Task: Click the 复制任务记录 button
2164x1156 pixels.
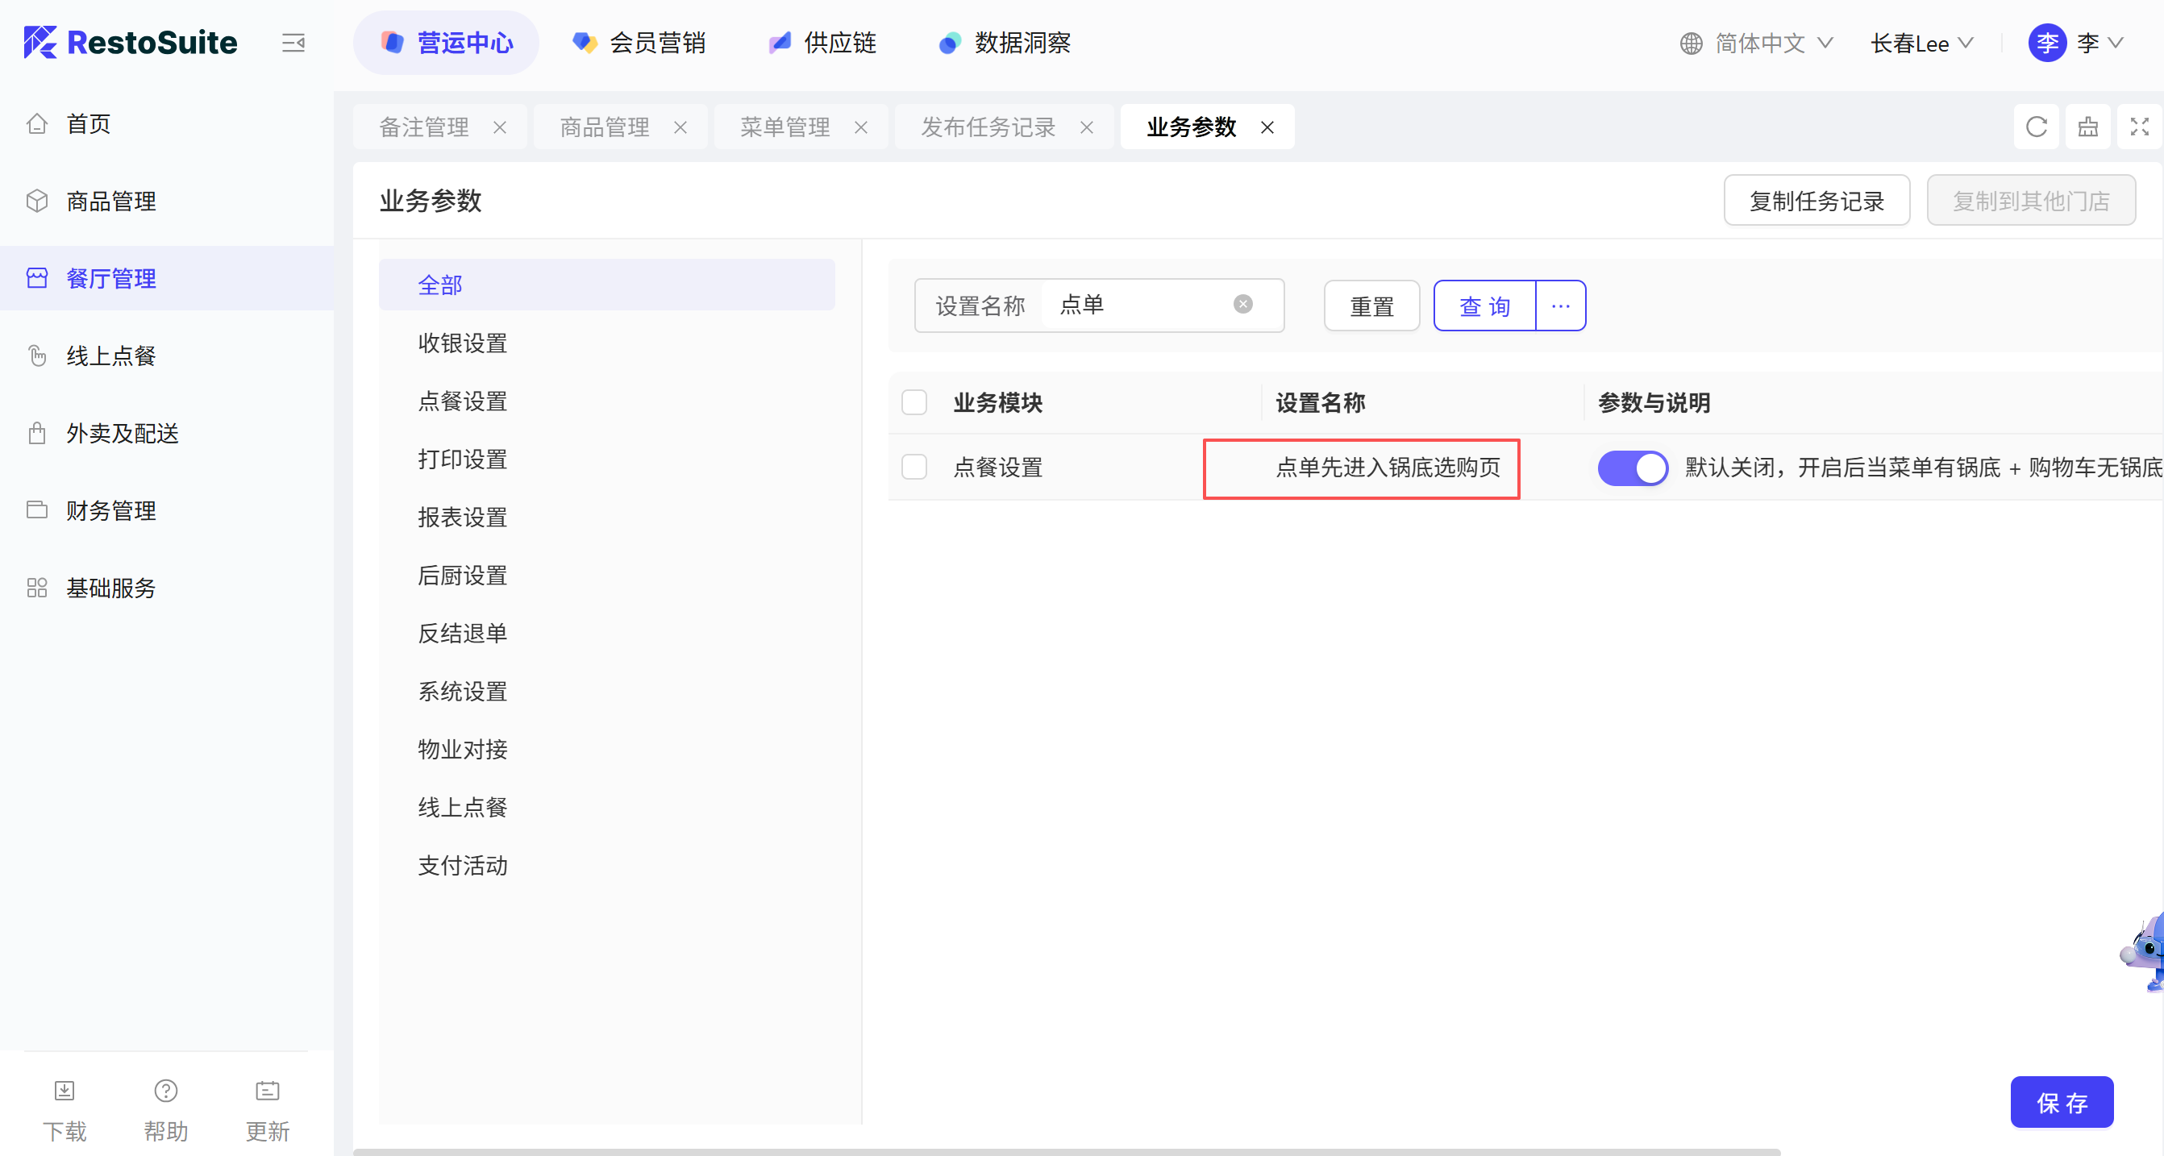Action: (1816, 201)
